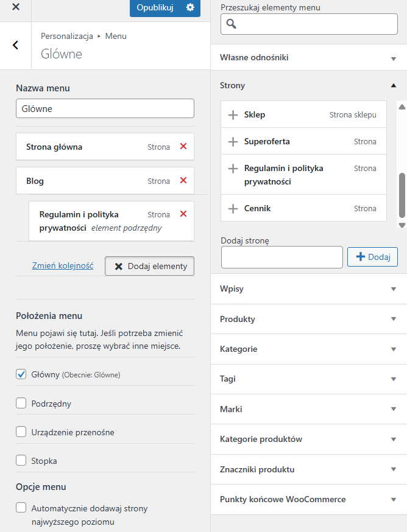This screenshot has width=407, height=532.
Task: Click the Zmień kolejność link
Action: (62, 266)
